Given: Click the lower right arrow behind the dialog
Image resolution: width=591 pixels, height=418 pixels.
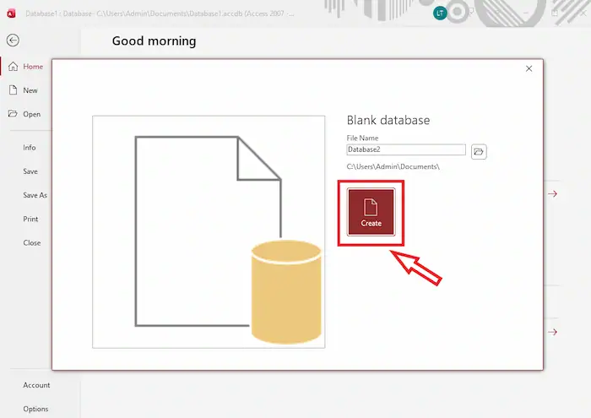Looking at the screenshot, I should pyautogui.click(x=553, y=332).
